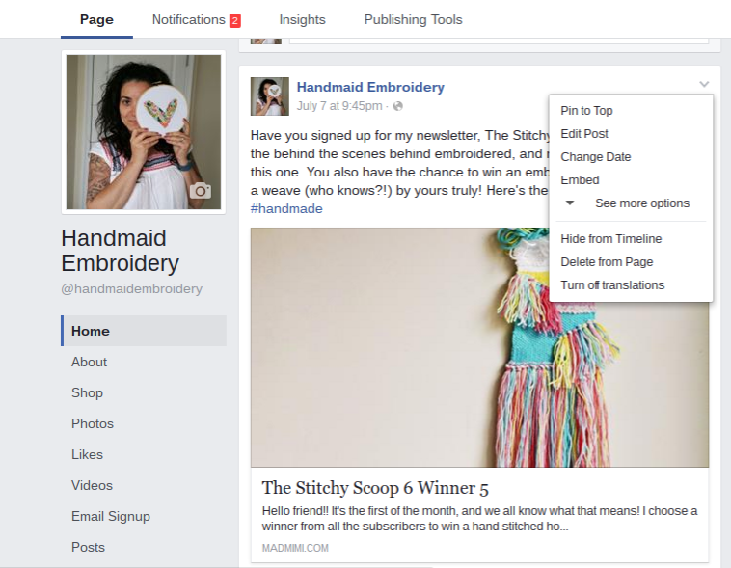Click the post author's small avatar

269,96
